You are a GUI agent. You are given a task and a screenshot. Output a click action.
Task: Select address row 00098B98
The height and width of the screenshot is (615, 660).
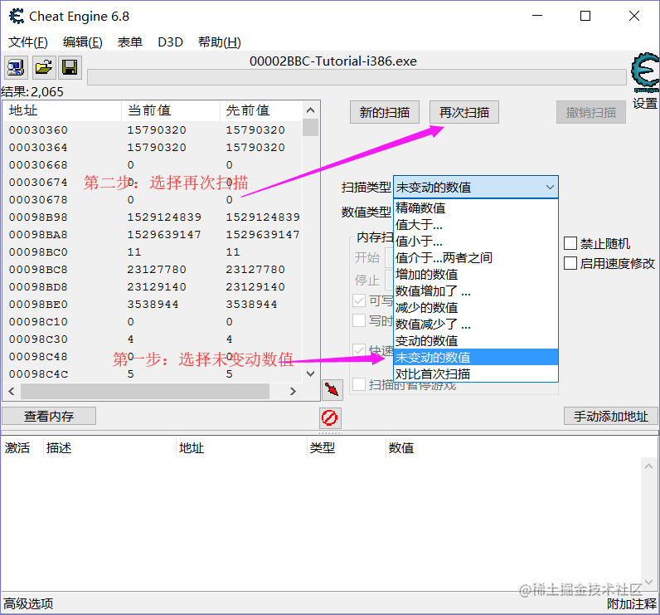coord(153,217)
